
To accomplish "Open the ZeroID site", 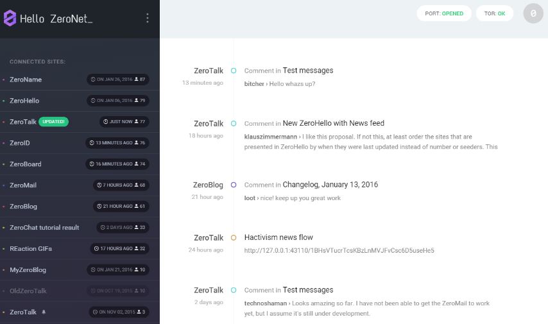I will [19, 143].
